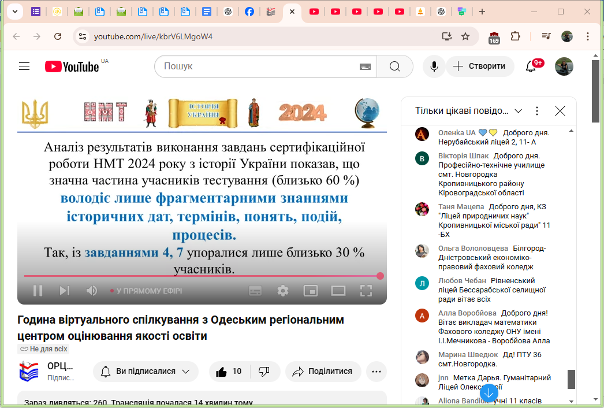Like the video with thumbs up
The image size is (604, 408).
pyautogui.click(x=222, y=372)
